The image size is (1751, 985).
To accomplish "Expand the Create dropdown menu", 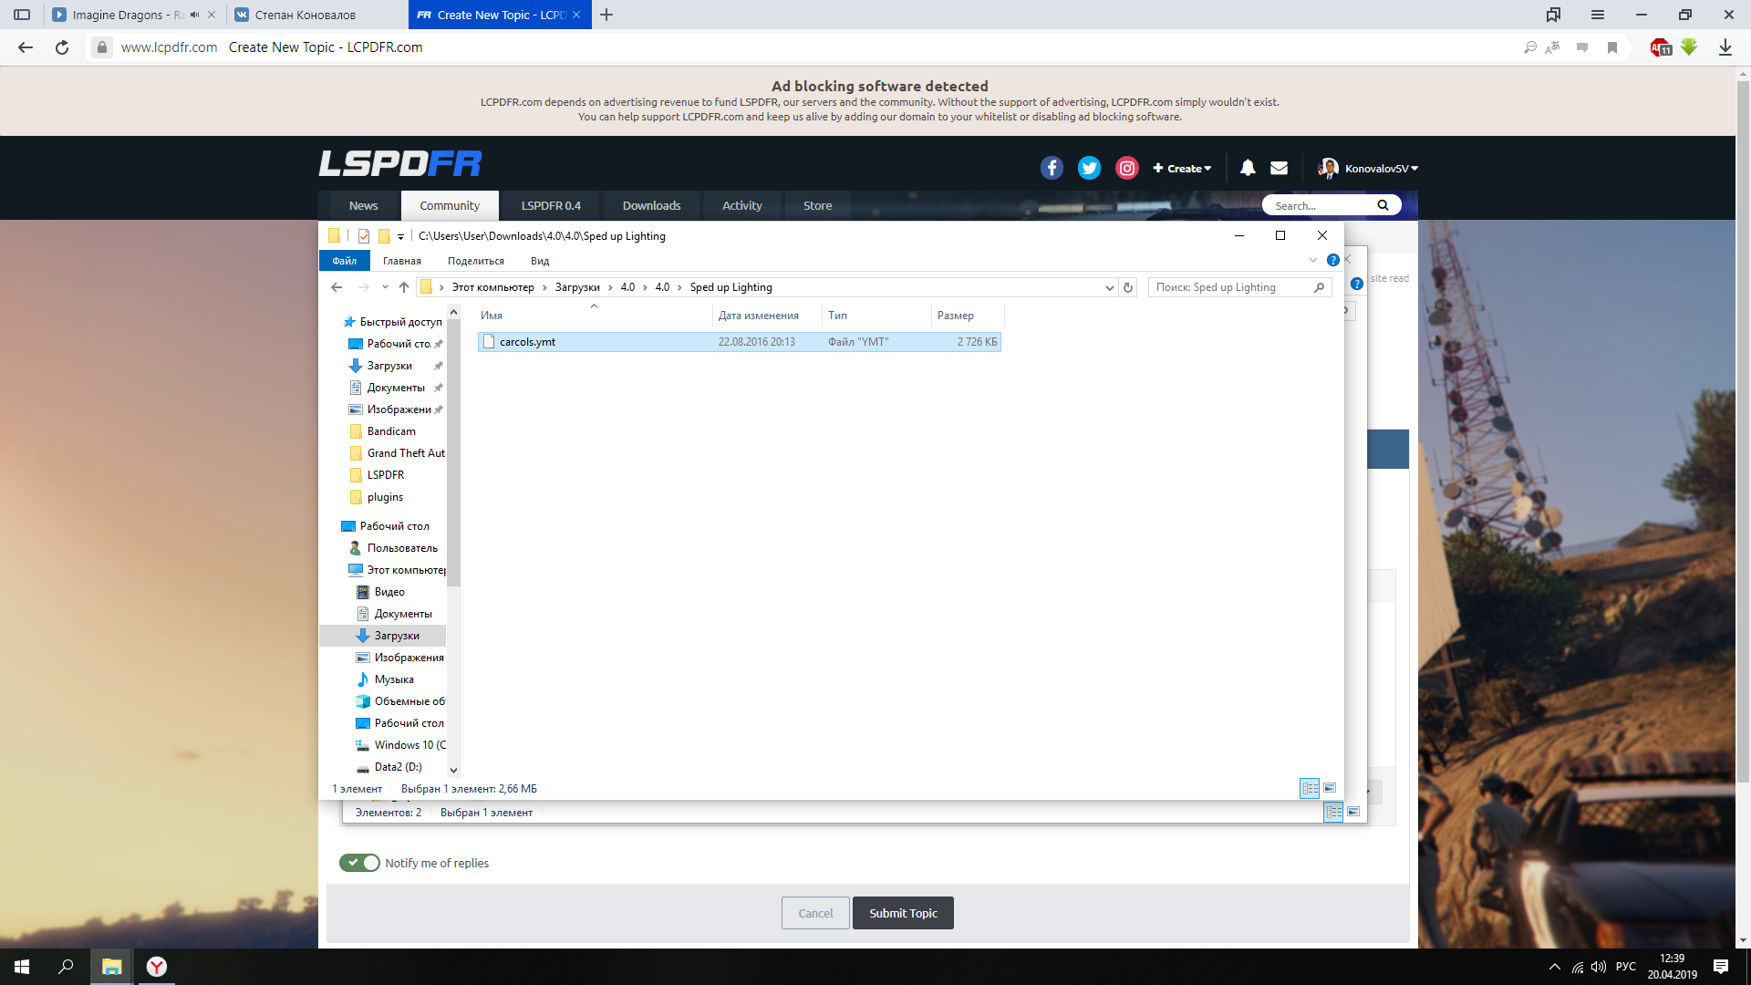I will tap(1182, 168).
